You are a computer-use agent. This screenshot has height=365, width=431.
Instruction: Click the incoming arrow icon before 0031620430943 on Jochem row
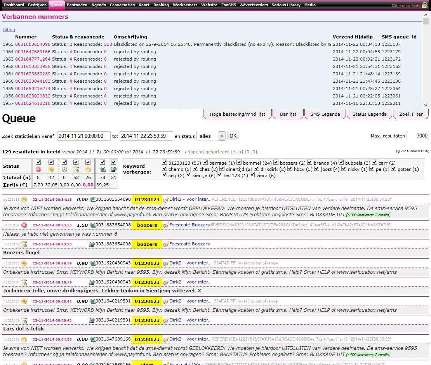(x=92, y=282)
